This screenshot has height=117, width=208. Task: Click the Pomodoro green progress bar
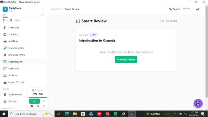pos(38,98)
